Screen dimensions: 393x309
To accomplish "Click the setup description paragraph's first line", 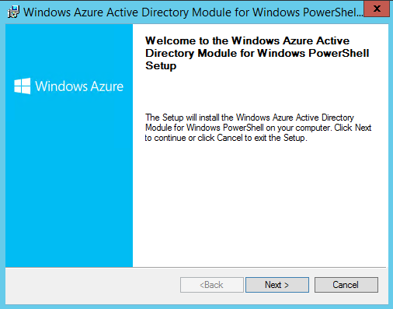I will click(x=249, y=118).
